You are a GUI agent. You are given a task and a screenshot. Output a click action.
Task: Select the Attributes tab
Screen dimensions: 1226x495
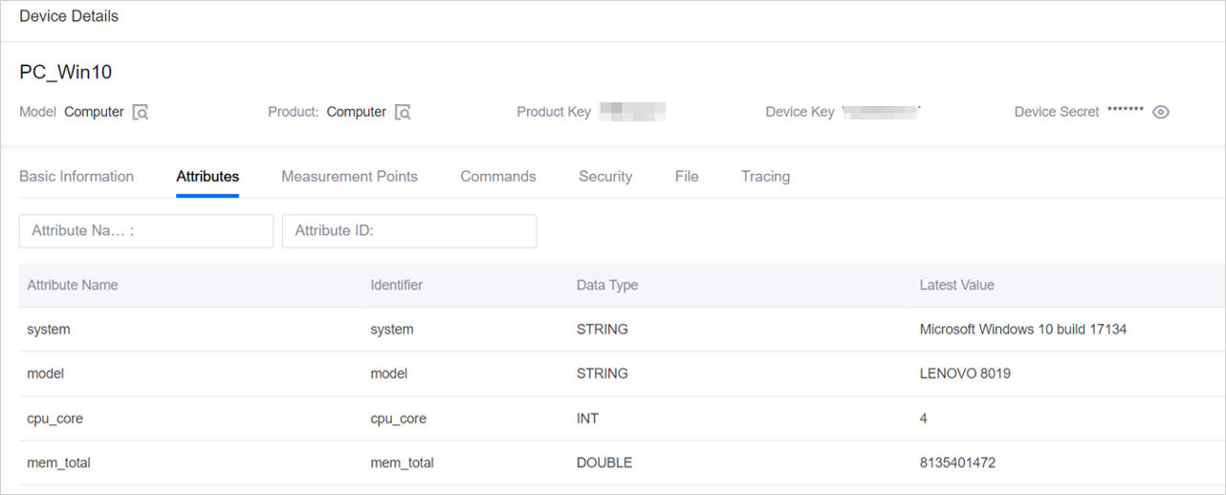(208, 177)
